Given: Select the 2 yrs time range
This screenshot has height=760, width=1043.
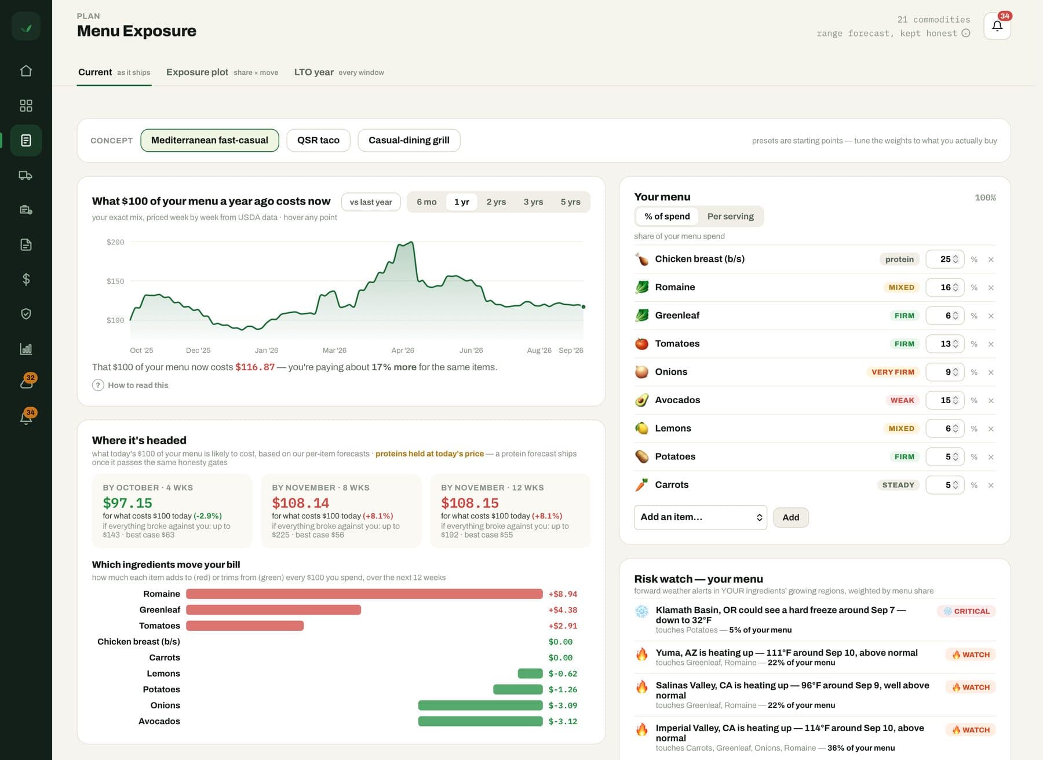Looking at the screenshot, I should (496, 202).
